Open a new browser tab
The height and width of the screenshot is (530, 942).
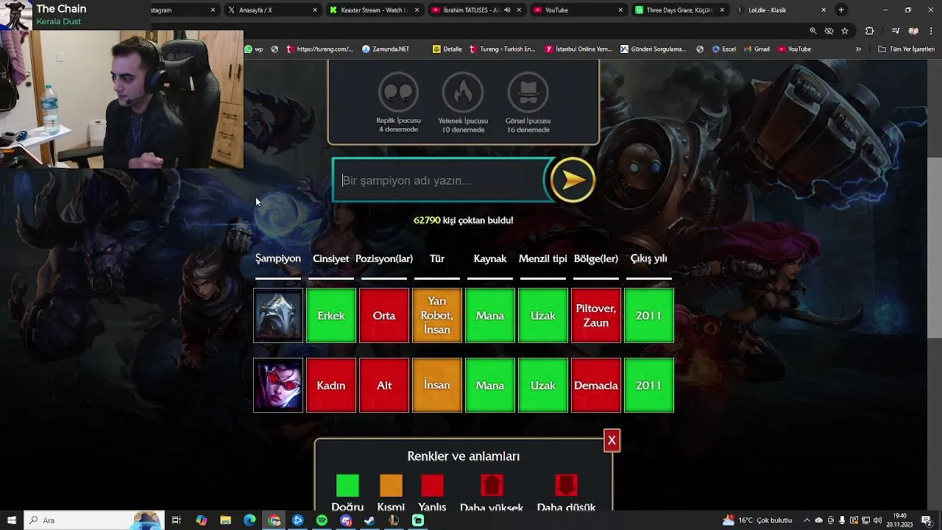tap(841, 10)
